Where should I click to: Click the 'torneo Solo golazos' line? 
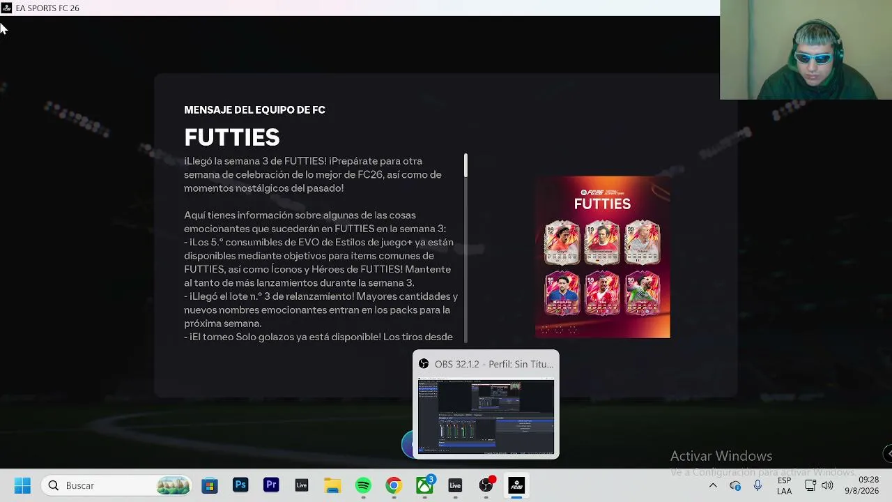pos(318,337)
